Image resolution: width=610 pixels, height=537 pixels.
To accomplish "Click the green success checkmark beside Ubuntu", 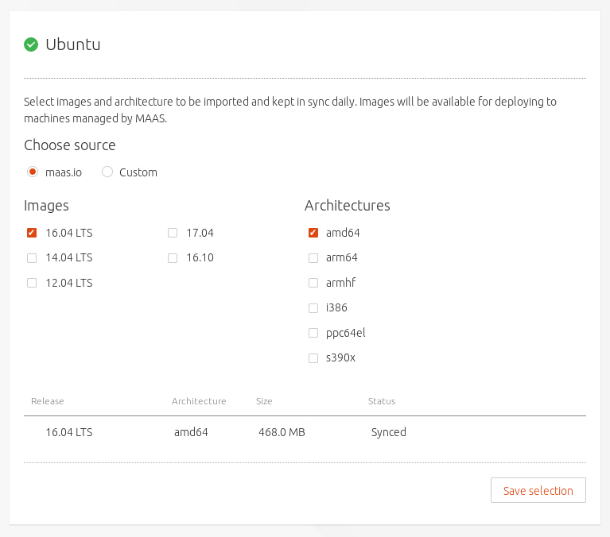I will click(x=31, y=44).
